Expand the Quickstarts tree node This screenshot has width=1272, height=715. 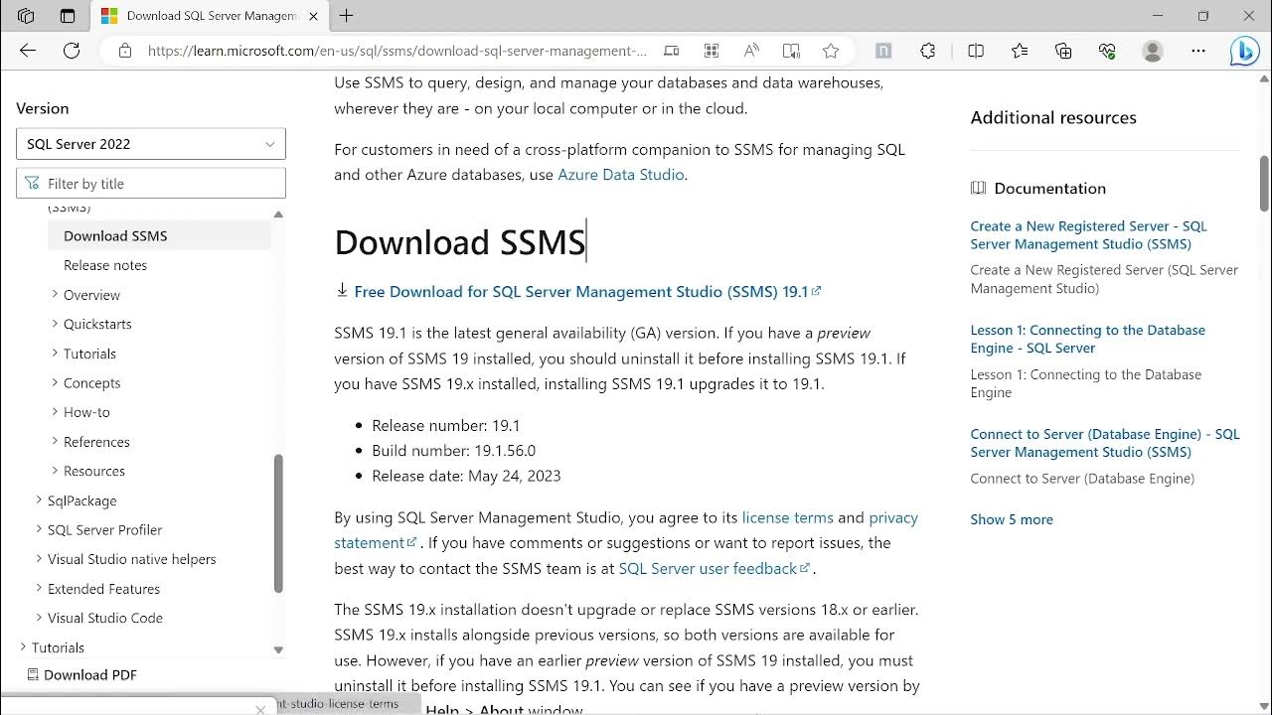(x=55, y=324)
